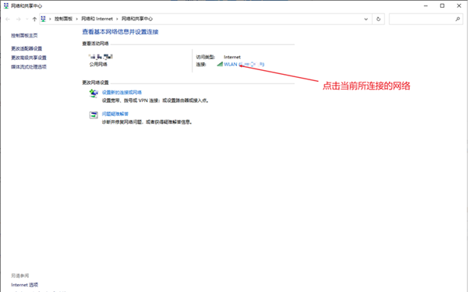Select 网络和共享中心 breadcrumb

point(137,19)
